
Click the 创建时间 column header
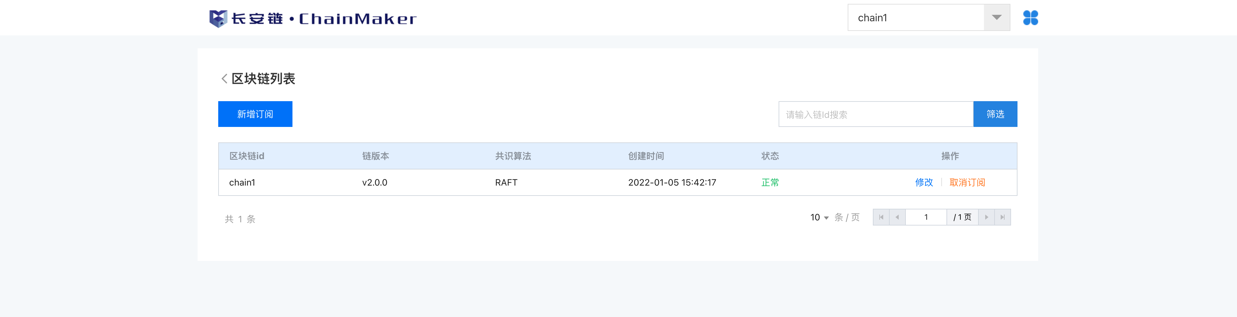[x=646, y=156]
